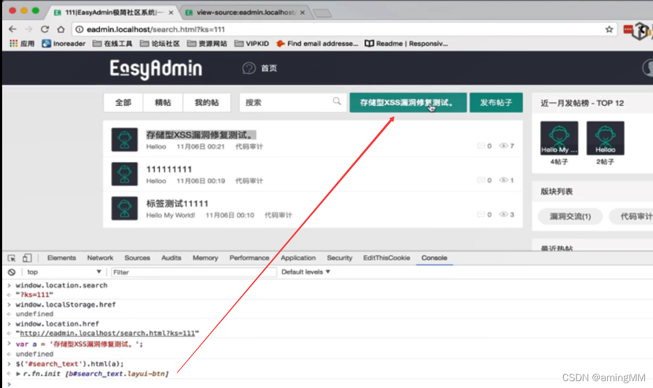
Task: Select the 我的帖 filter tab
Action: click(207, 102)
